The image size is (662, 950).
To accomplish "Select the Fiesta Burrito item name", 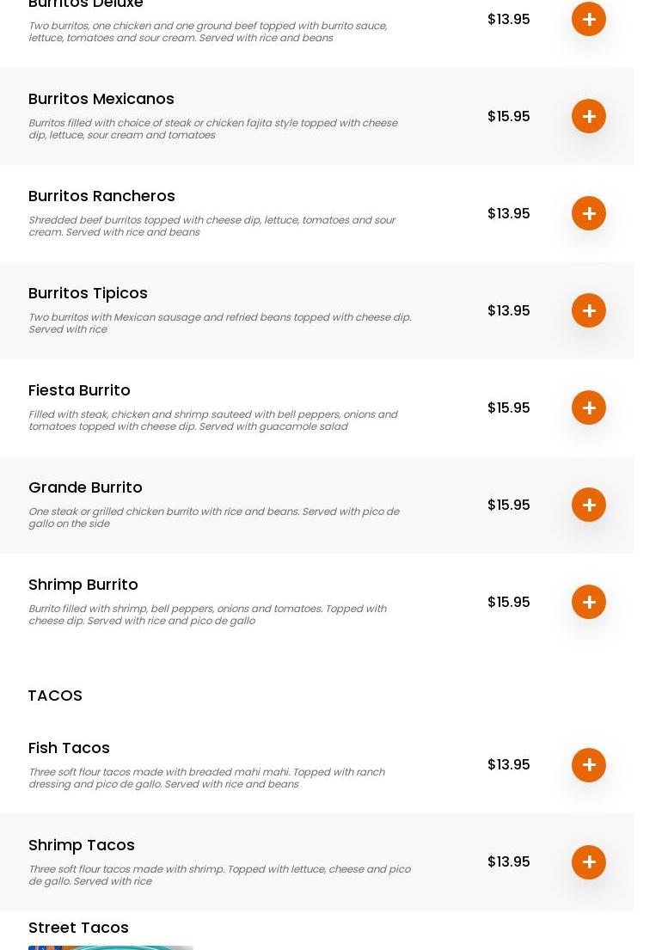I will [79, 390].
